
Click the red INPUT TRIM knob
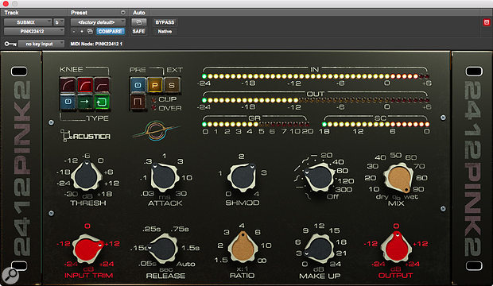pos(87,249)
